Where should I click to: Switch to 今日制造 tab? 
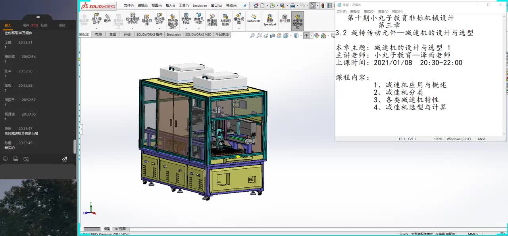click(x=222, y=34)
